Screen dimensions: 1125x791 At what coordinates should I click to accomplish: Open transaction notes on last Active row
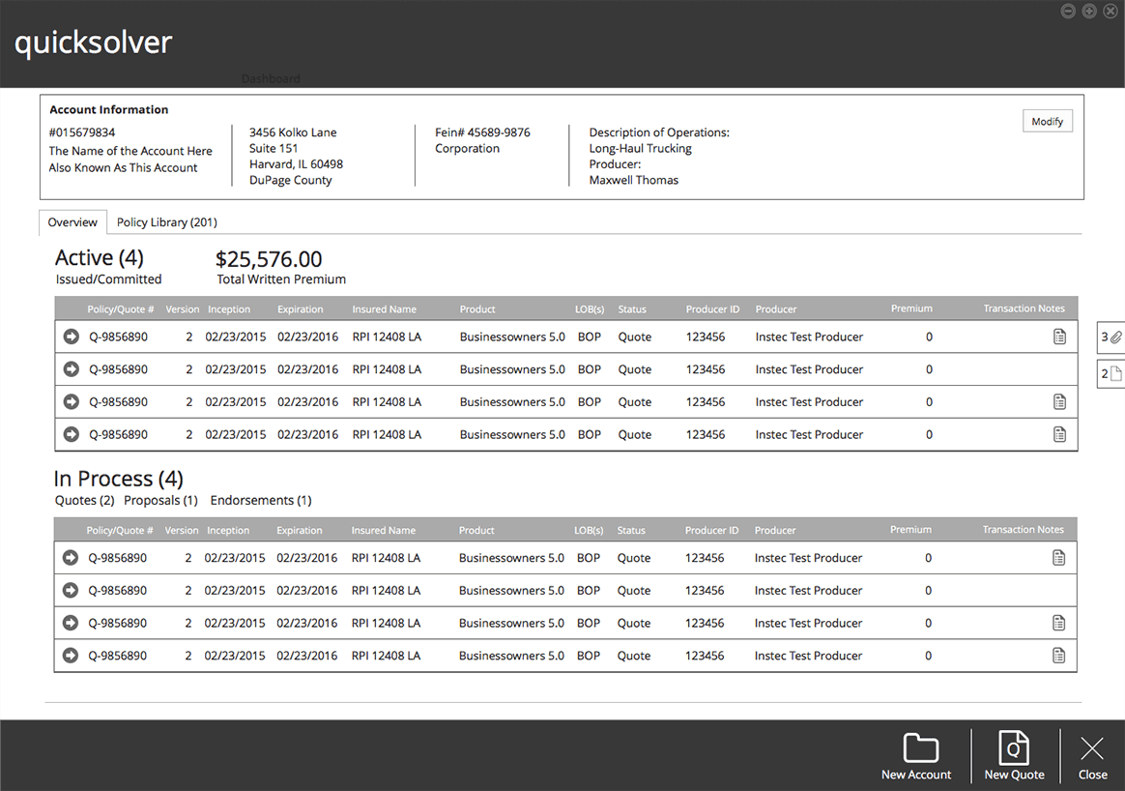tap(1059, 435)
